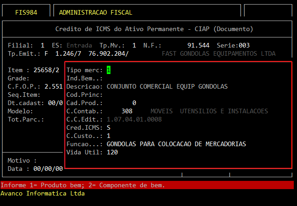Click the C.C.Edit. code 1.07.04.01.0008

point(133,119)
